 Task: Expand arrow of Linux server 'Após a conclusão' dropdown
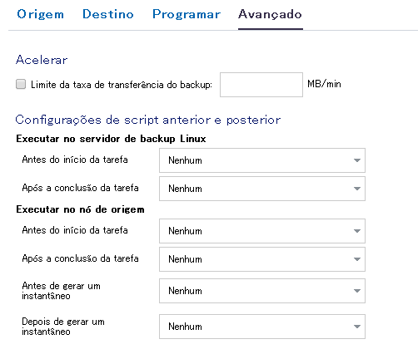pos(357,189)
